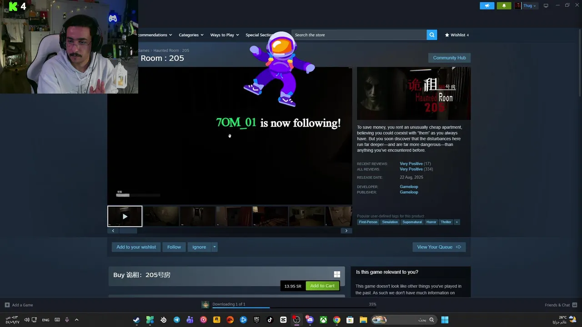Select the second screenshot thumbnail

tap(161, 216)
